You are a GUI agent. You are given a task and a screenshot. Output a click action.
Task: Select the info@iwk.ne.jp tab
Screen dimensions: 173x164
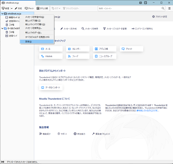coord(18,3)
